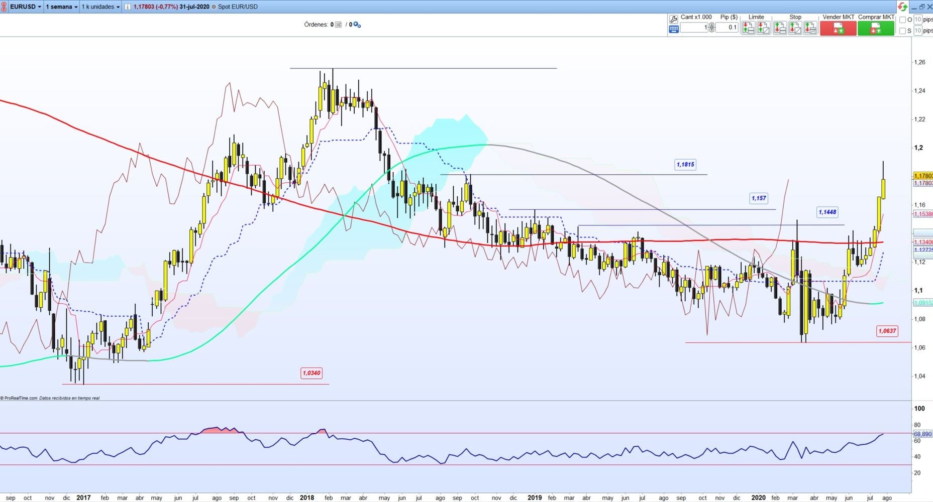Open the orders list icon next to Órdenes
933x502 pixels.
(339, 25)
